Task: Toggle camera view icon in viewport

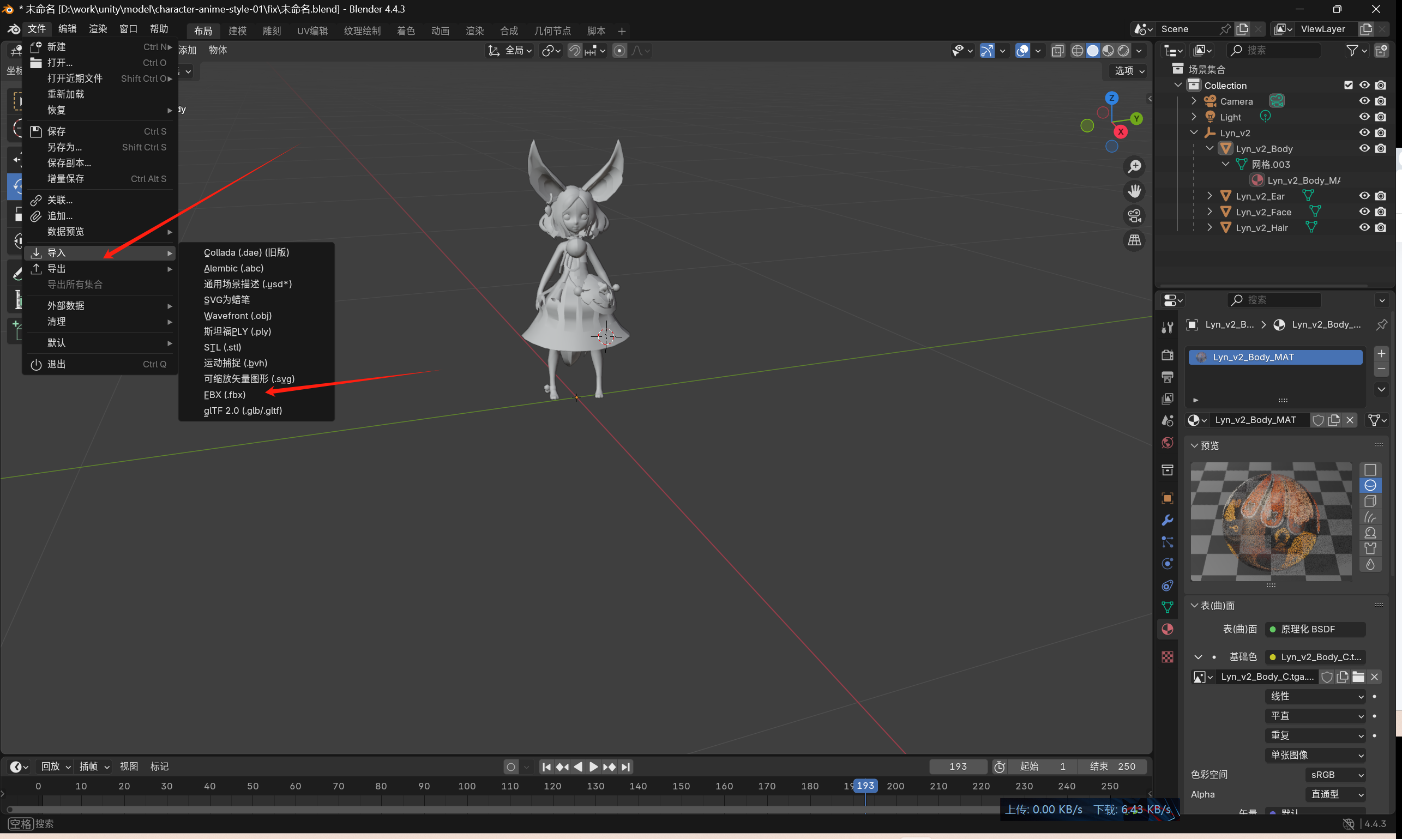Action: pos(1134,216)
